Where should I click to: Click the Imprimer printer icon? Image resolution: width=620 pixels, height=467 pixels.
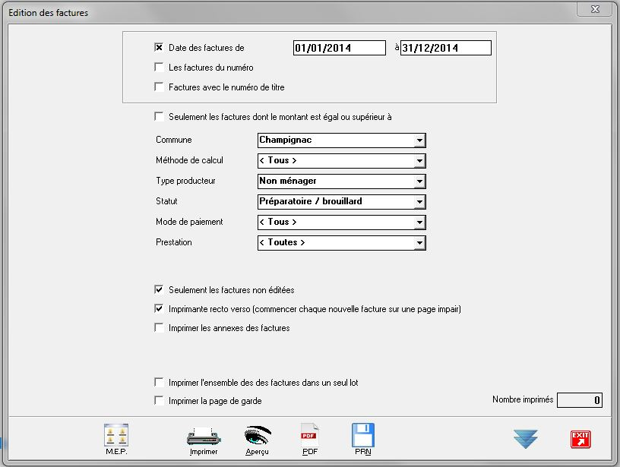203,437
